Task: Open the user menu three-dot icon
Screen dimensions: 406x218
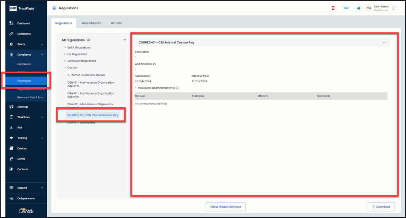Action: pos(393,8)
